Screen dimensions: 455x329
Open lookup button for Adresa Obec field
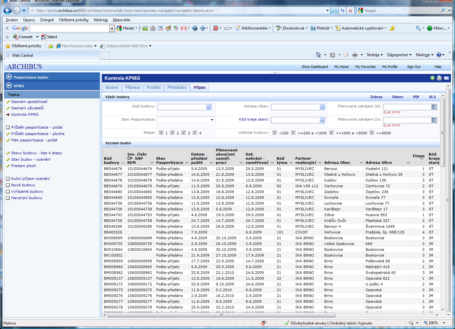(322, 107)
